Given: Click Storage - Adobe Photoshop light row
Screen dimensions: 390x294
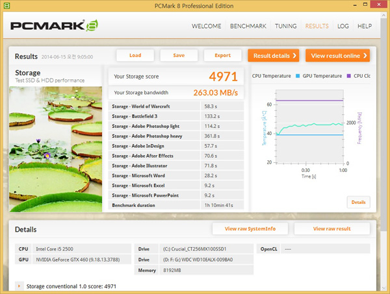Looking at the screenshot, I should (x=176, y=126).
